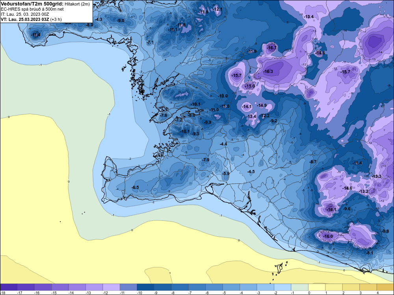Click the -4.5 temperature label
The image size is (394, 295).
[x=251, y=172]
